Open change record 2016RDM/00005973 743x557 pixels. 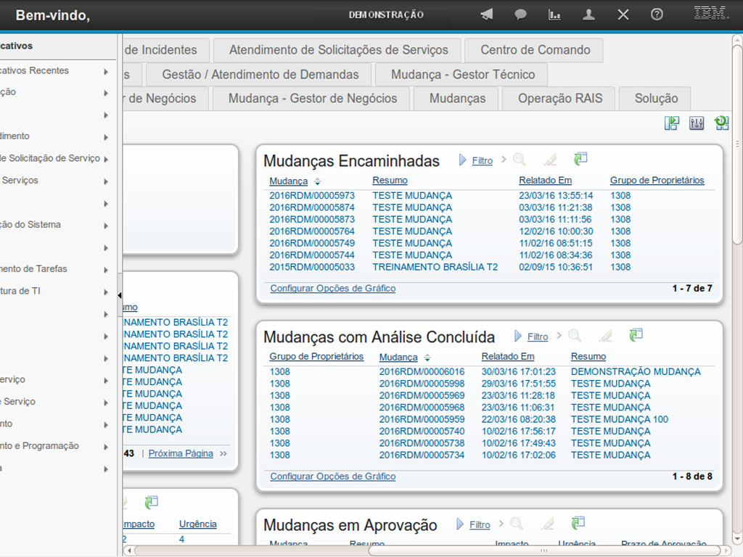(312, 196)
